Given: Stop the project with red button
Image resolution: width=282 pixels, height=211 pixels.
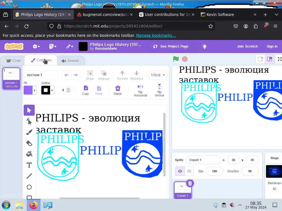Looking at the screenshot, I should pyautogui.click(x=185, y=59).
